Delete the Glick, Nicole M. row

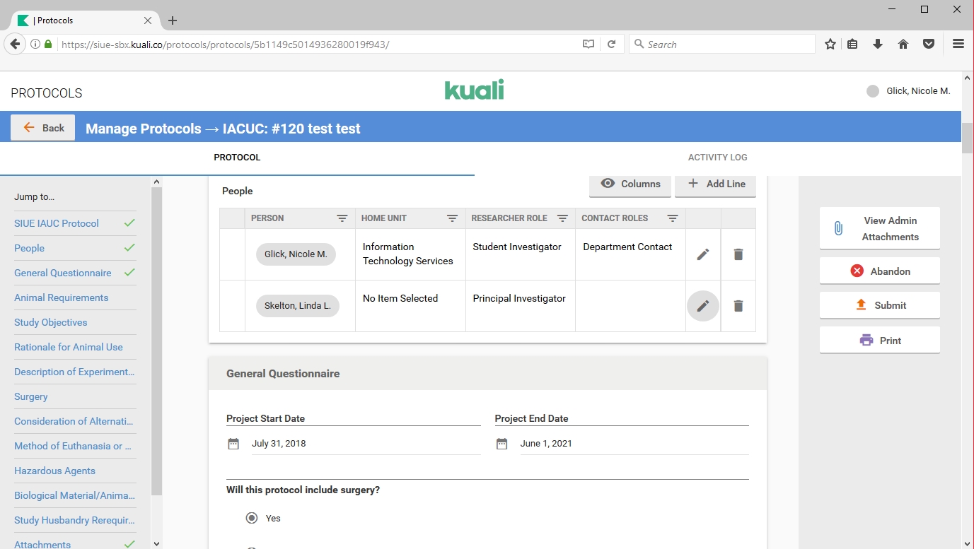738,254
